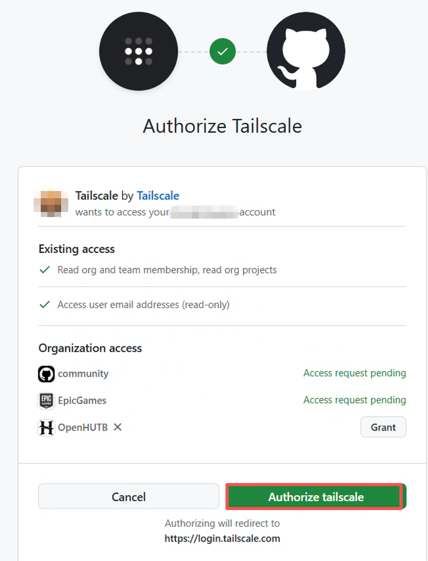The width and height of the screenshot is (428, 561).
Task: Grant access to the OpenHUTB organization
Action: click(383, 427)
